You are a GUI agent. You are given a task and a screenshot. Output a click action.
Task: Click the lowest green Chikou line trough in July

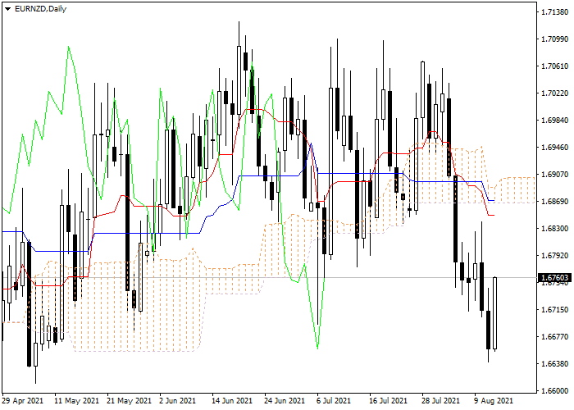pos(317,348)
